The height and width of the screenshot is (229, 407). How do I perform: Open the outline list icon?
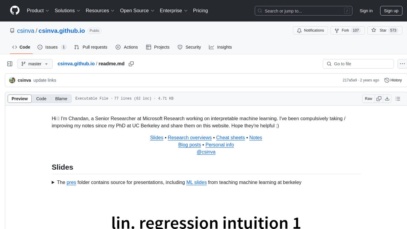[x=398, y=99]
